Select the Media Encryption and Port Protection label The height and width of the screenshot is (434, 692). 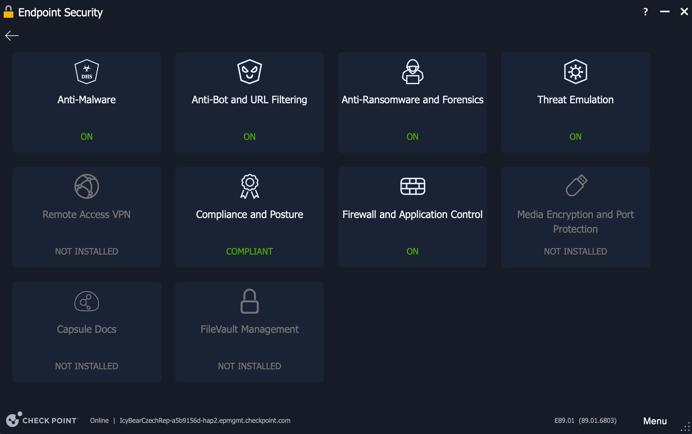tap(576, 222)
